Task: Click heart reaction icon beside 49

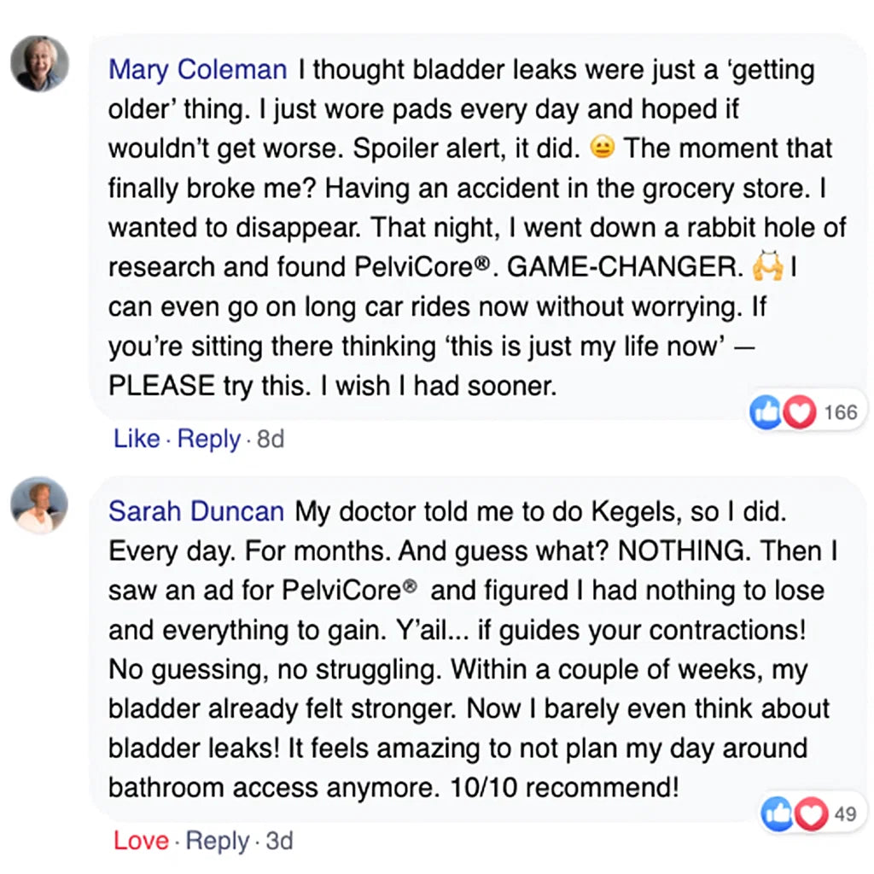Action: 810,814
